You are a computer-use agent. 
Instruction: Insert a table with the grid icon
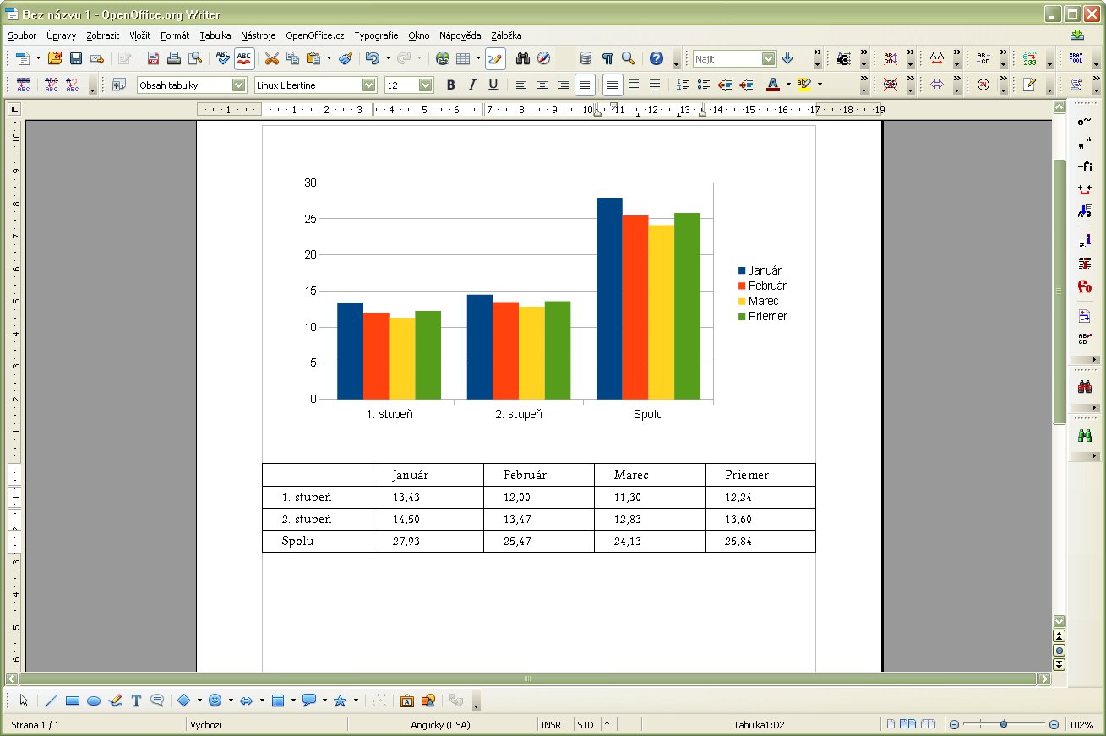tap(463, 58)
